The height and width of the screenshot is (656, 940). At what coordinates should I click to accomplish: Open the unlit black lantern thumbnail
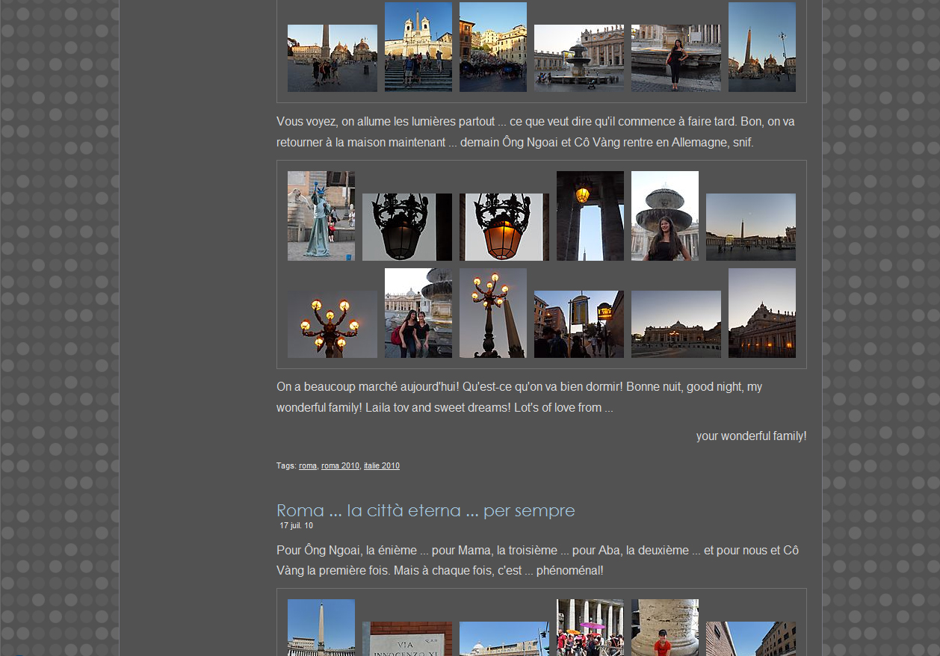(x=406, y=227)
